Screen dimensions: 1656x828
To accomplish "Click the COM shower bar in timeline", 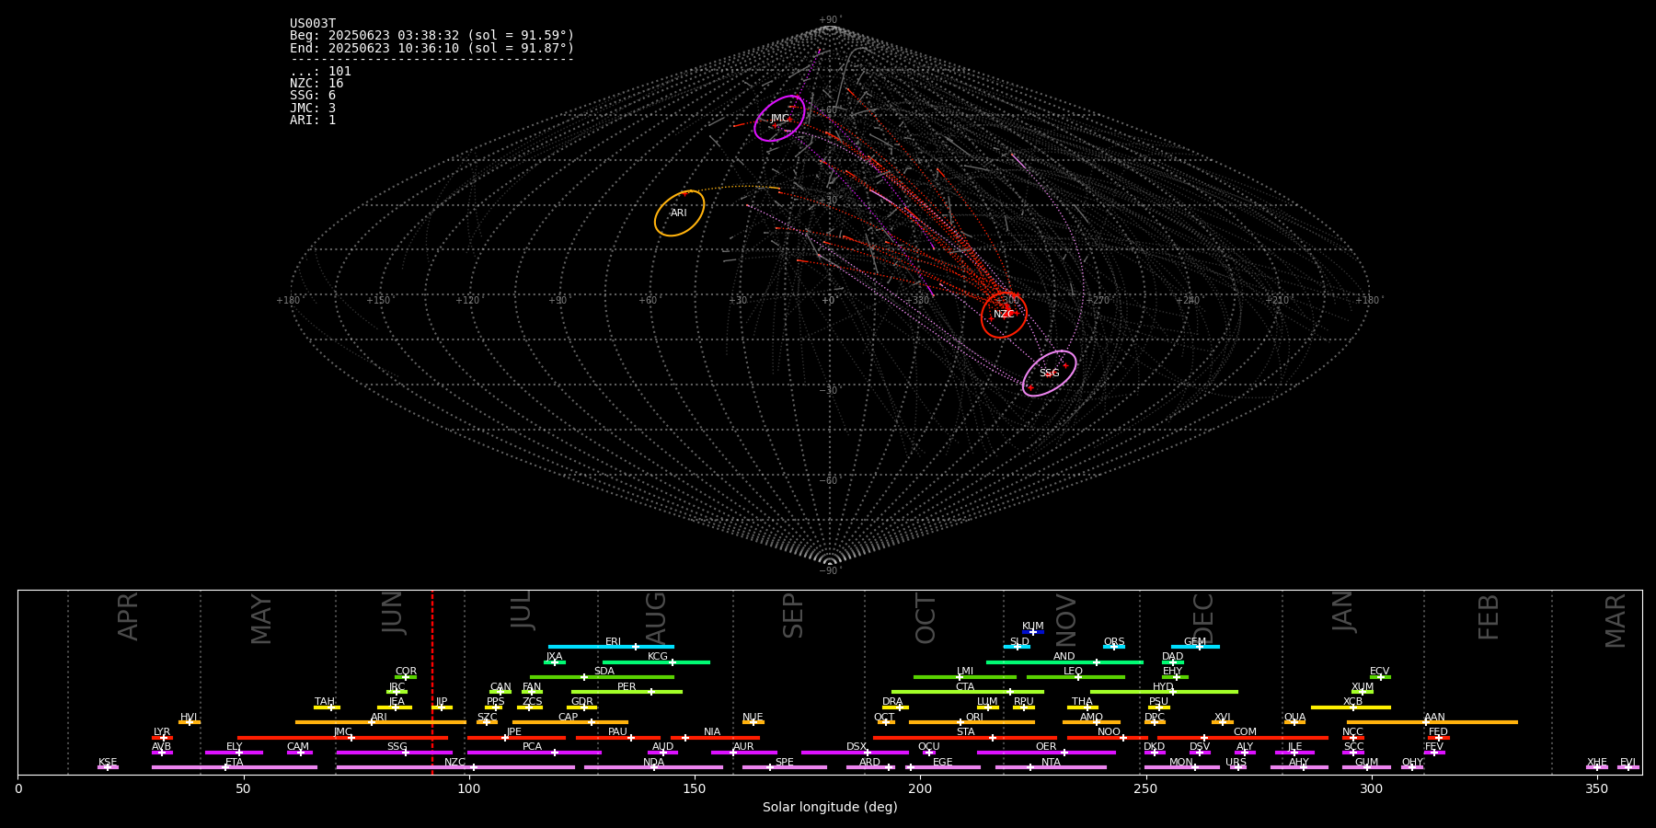I will click(1243, 737).
